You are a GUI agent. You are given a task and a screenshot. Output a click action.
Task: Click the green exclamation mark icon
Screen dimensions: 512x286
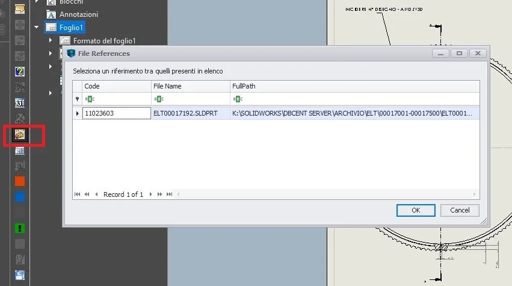coord(20,228)
